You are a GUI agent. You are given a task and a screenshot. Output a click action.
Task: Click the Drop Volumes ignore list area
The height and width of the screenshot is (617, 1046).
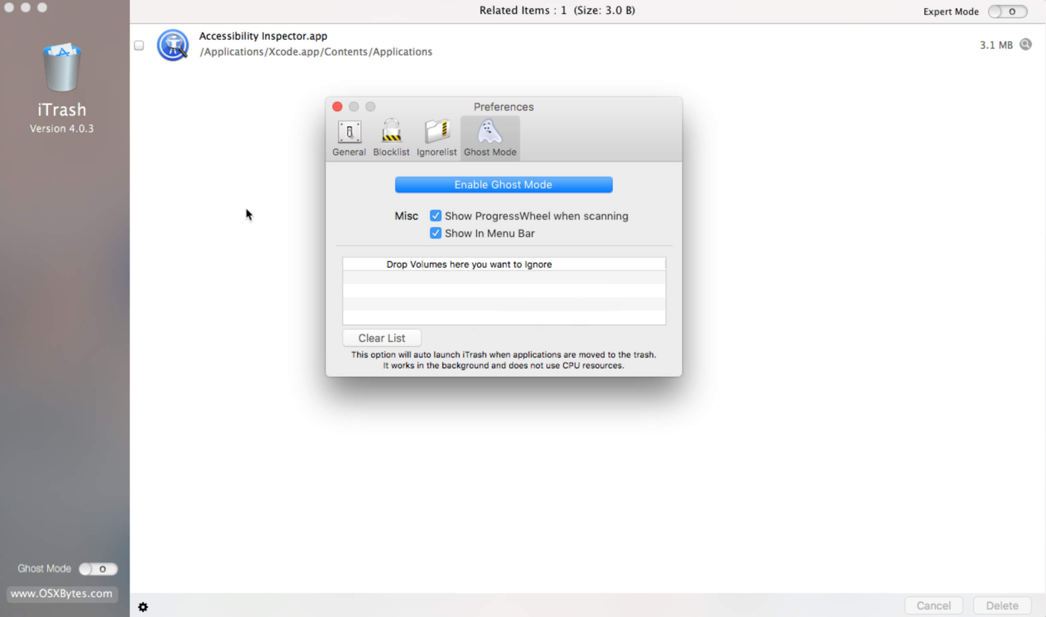(x=504, y=291)
